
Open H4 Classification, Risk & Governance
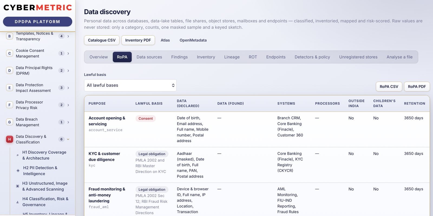(45, 202)
